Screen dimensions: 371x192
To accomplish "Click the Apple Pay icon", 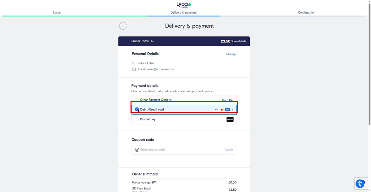I will [231, 100].
